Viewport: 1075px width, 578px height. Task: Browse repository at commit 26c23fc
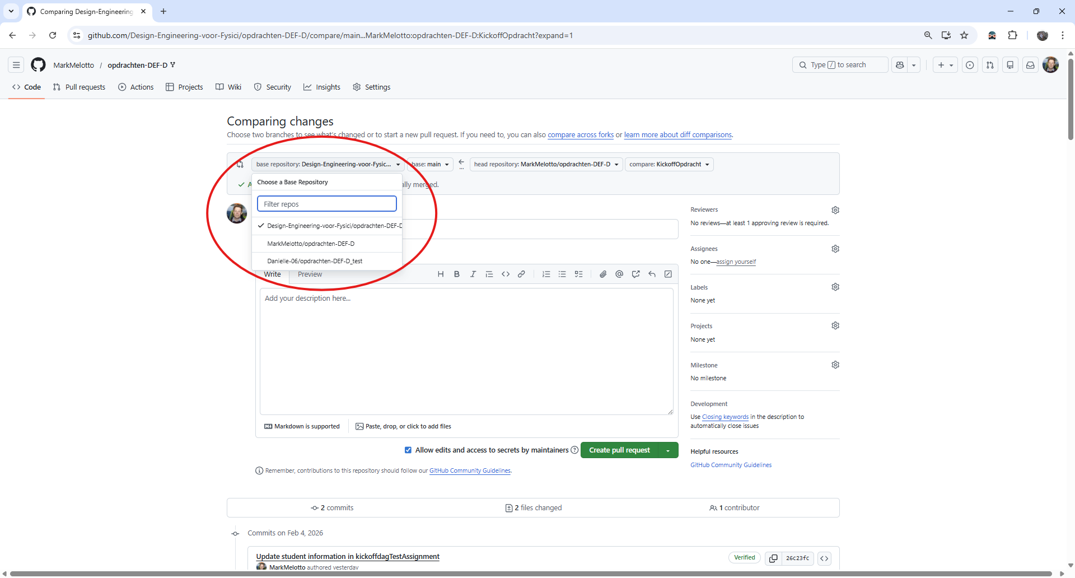pyautogui.click(x=824, y=558)
